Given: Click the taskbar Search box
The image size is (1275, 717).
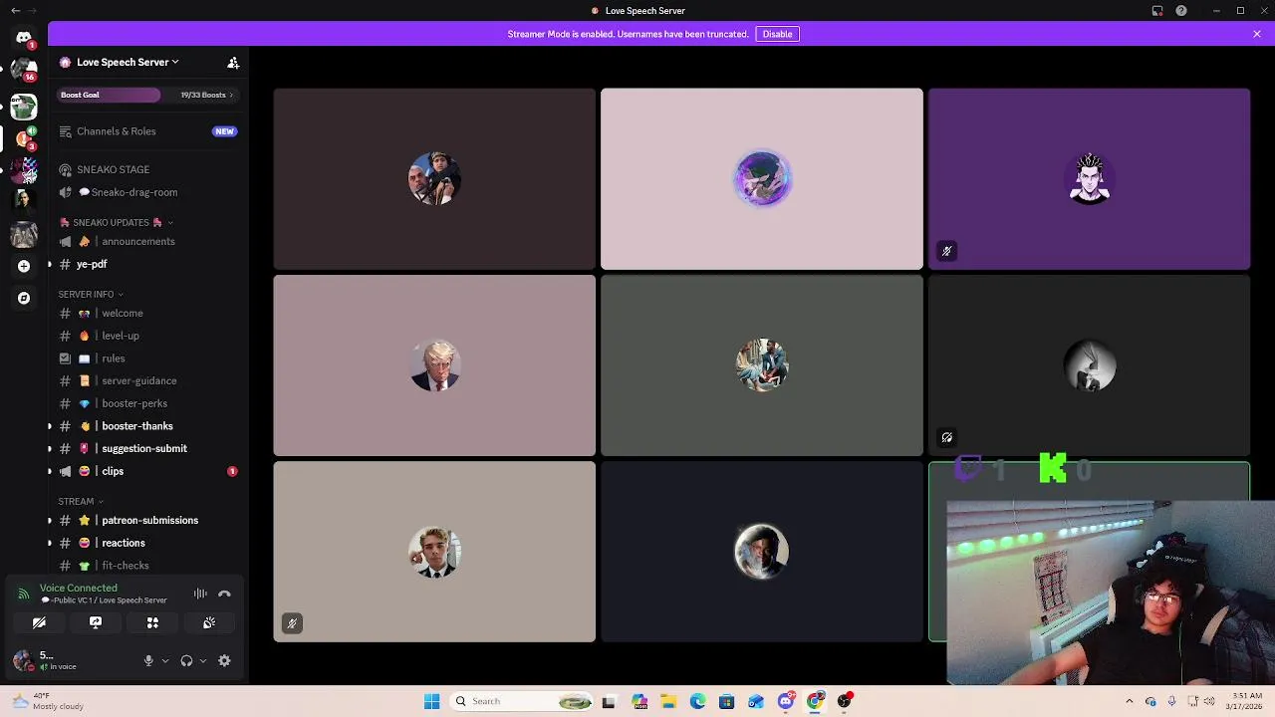Looking at the screenshot, I should [x=524, y=701].
